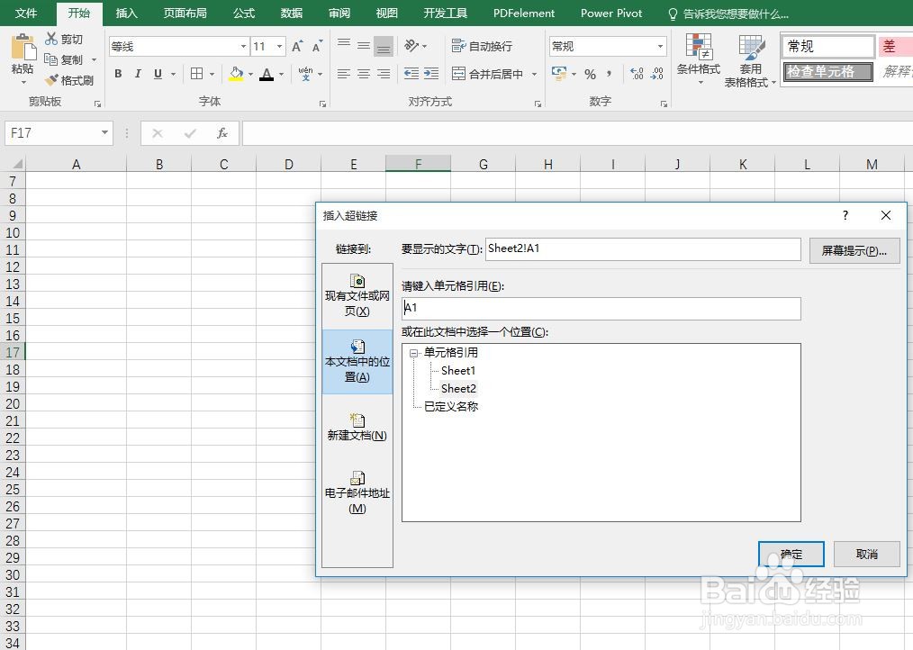Image resolution: width=913 pixels, height=650 pixels.
Task: Toggle Underline formatting
Action: pyautogui.click(x=158, y=74)
